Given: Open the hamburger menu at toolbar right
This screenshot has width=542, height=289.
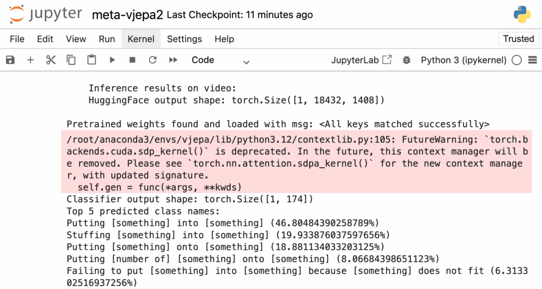Looking at the screenshot, I should (x=532, y=60).
